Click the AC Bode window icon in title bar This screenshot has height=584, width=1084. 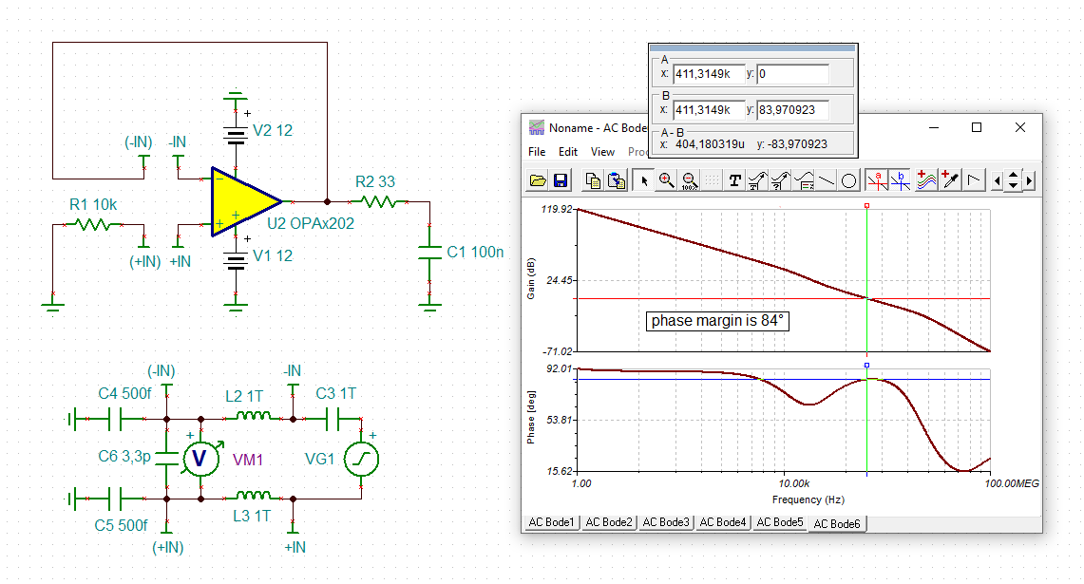[537, 128]
